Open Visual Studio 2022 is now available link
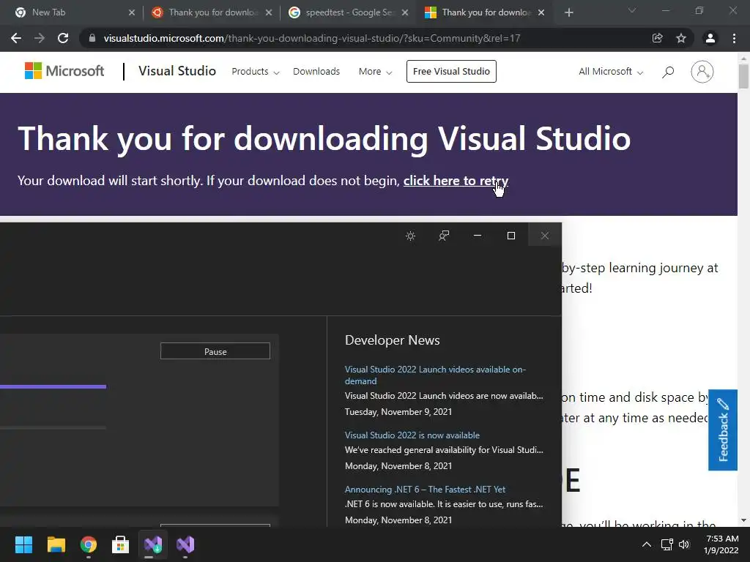Viewport: 750px width, 562px height. coord(412,435)
